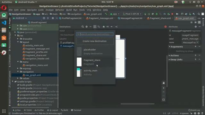Click the home start destination icon
This screenshot has width=205, height=115.
click(103, 27)
